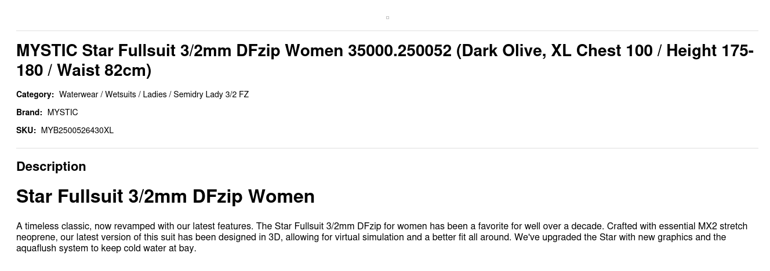This screenshot has height=271, width=770.
Task: Click the Star Fullsuit 3/2mm DFzip Women subheading
Action: click(165, 196)
